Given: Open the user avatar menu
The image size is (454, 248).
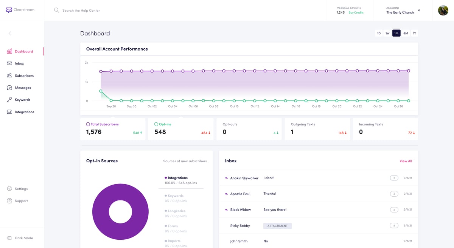Looking at the screenshot, I should 443,11.
